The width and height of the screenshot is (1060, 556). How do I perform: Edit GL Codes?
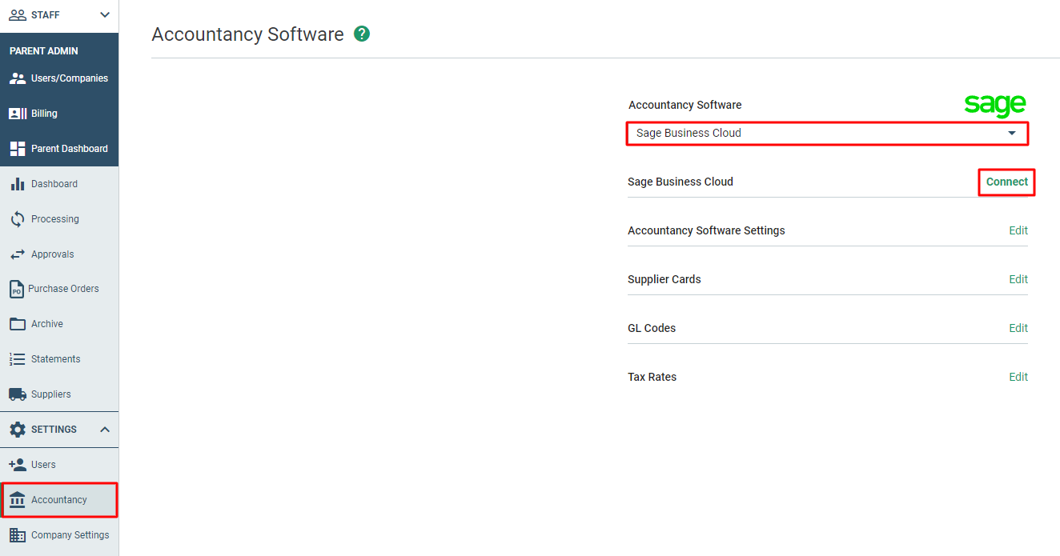click(1018, 328)
